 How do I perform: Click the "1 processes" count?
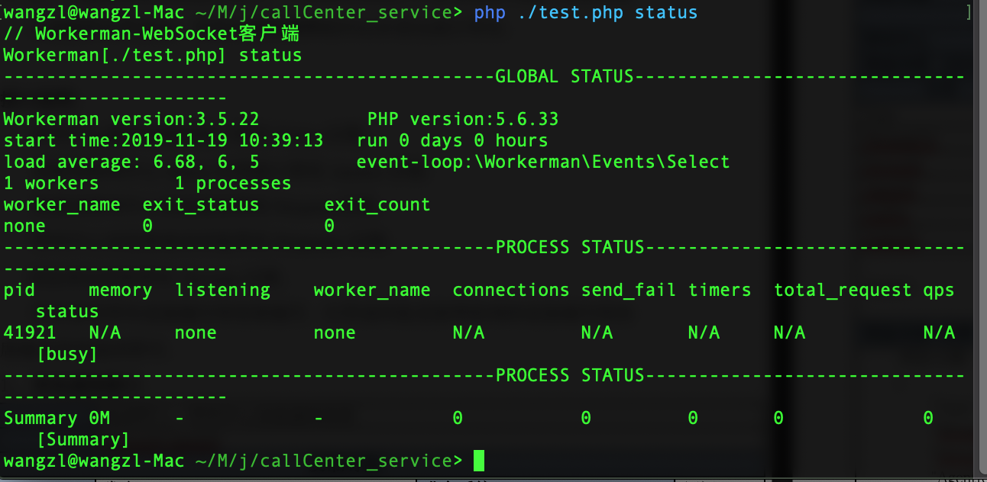coord(233,183)
